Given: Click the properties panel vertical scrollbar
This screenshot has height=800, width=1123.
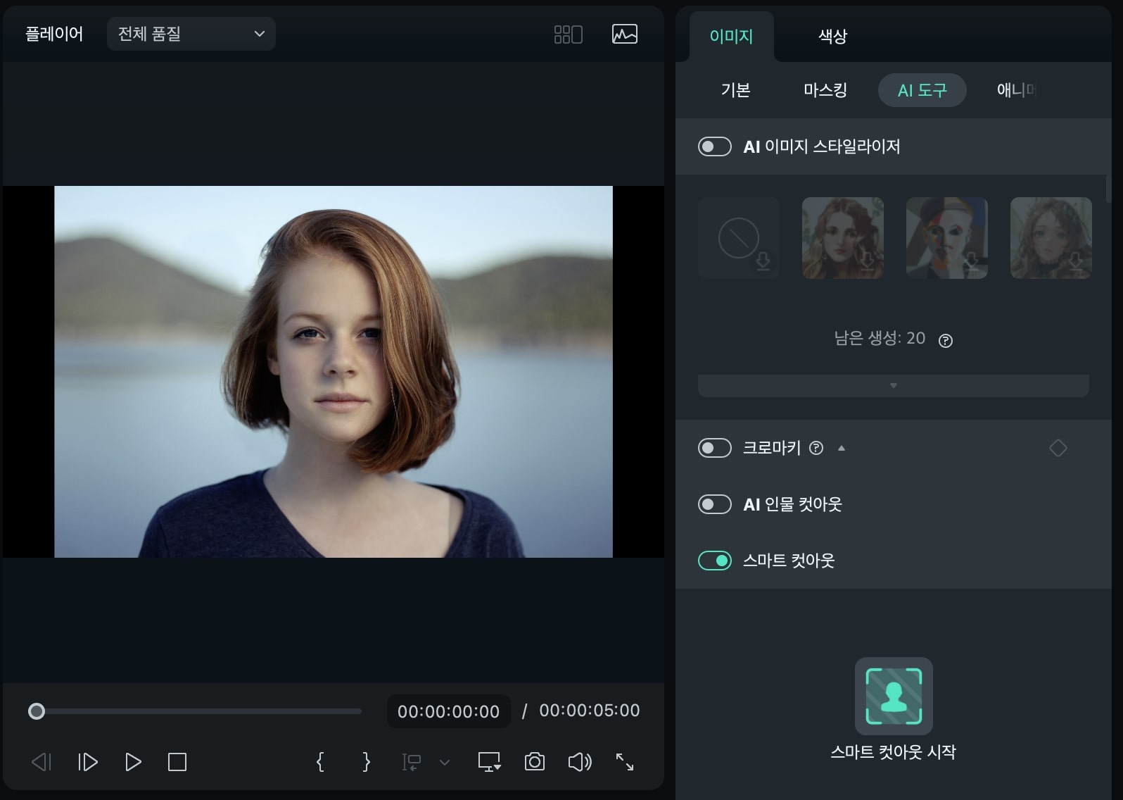Looking at the screenshot, I should tap(1108, 189).
